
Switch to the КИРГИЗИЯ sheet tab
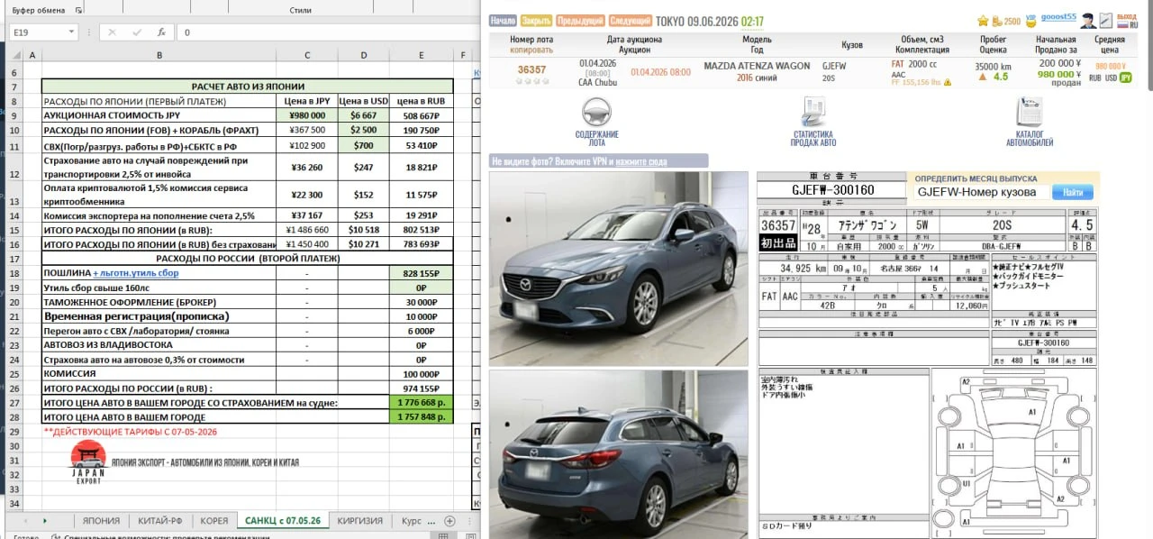[x=359, y=521]
